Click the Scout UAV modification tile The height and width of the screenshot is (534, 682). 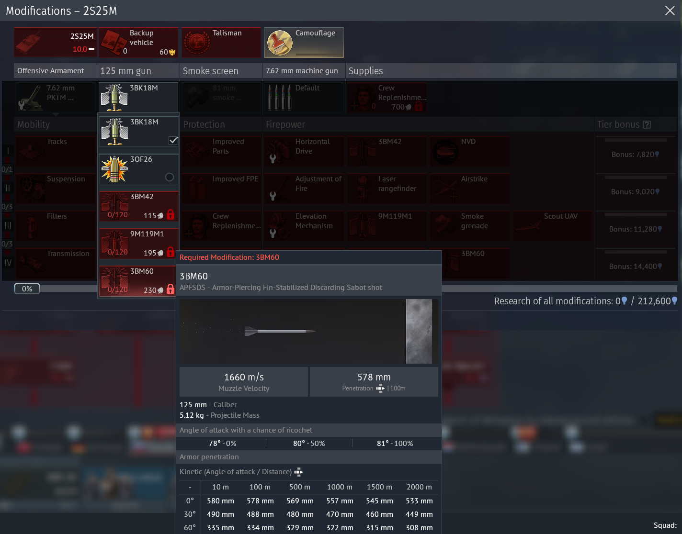click(553, 225)
